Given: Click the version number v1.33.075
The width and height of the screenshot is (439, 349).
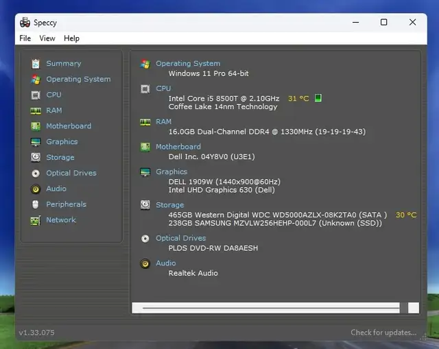Looking at the screenshot, I should 36,333.
